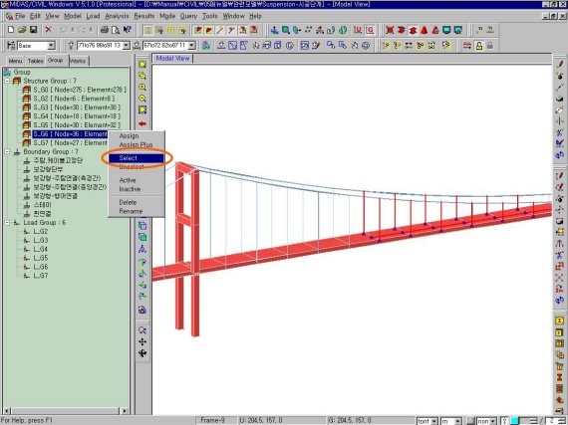
Task: Click the Zoom Fit icon above Model View sidebar
Action: (x=142, y=65)
